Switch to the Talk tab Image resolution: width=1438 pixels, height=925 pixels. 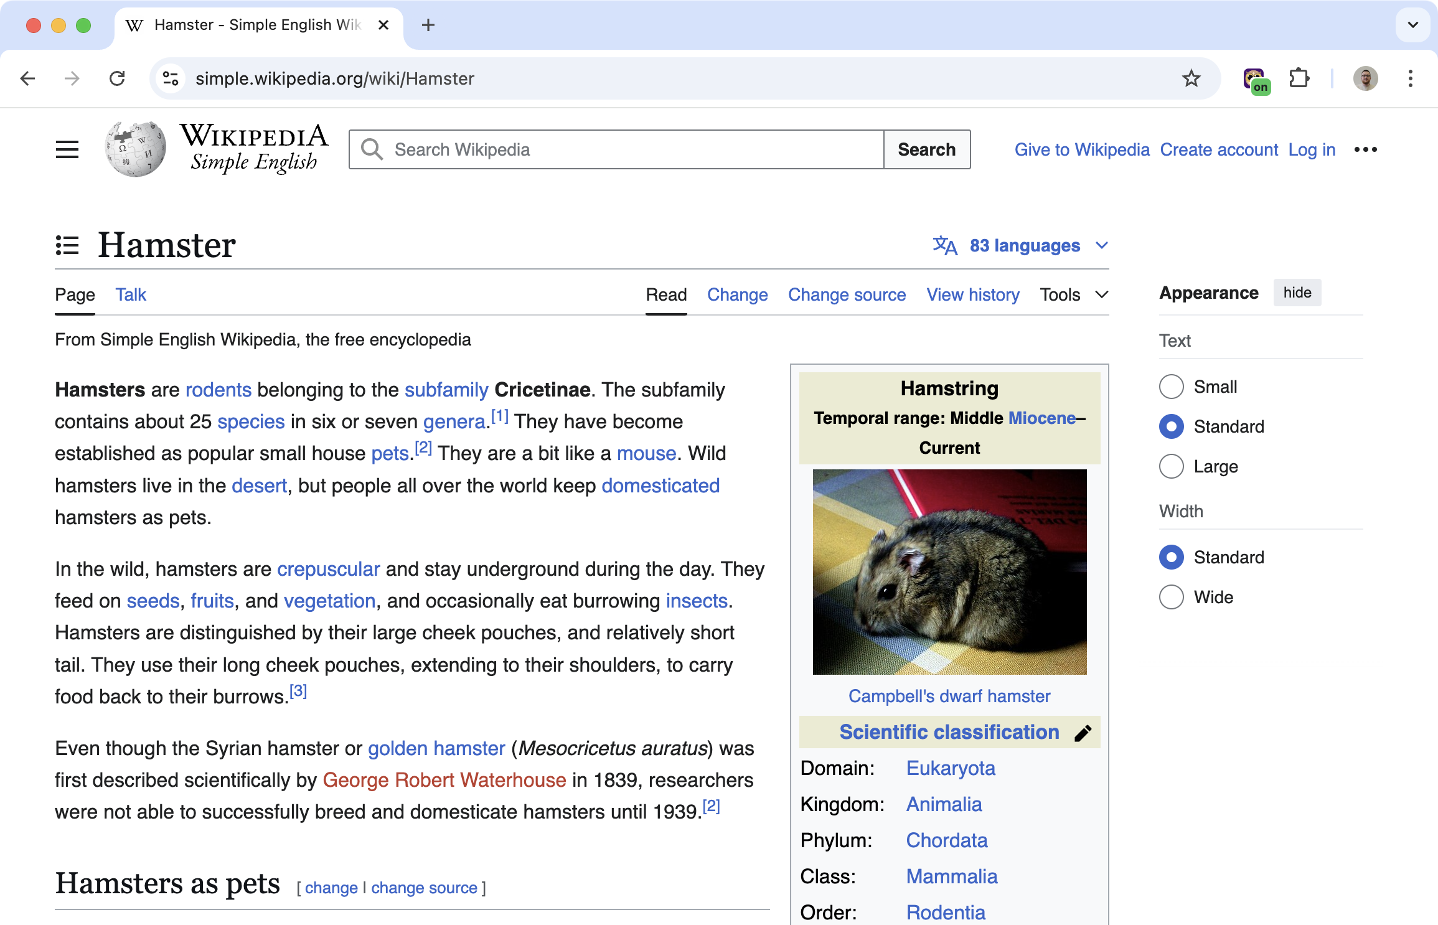tap(130, 294)
